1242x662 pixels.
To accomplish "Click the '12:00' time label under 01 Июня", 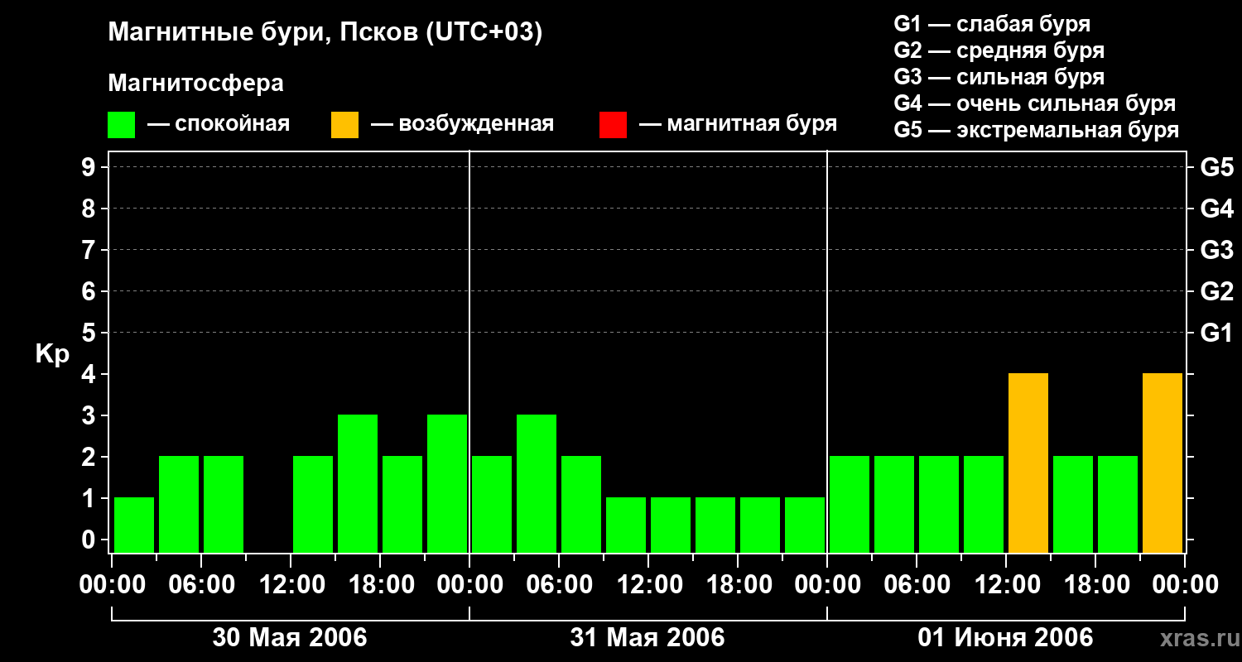I will click(x=1006, y=585).
